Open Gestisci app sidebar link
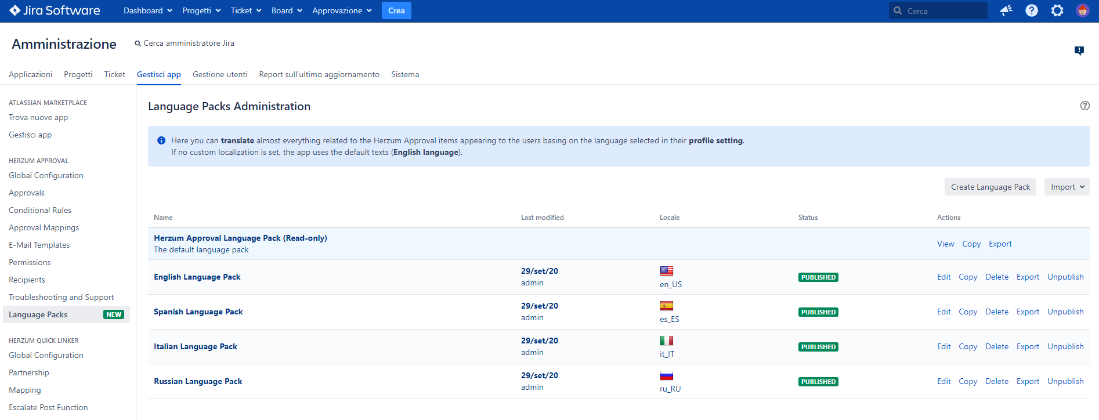Screen dimensions: 1099x420 (x=30, y=135)
